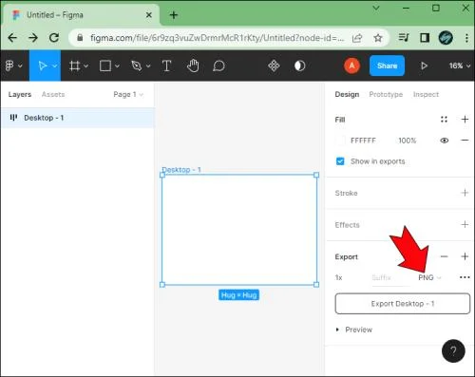The width and height of the screenshot is (475, 377).
Task: Open the FFFFFF fill color swatch
Action: 340,141
